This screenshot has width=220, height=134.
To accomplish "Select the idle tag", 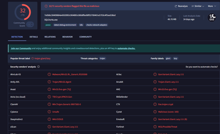I will coord(81,25).
